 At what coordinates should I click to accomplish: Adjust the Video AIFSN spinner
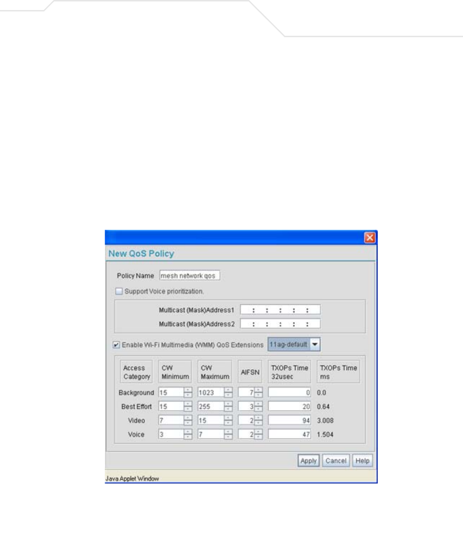point(259,421)
